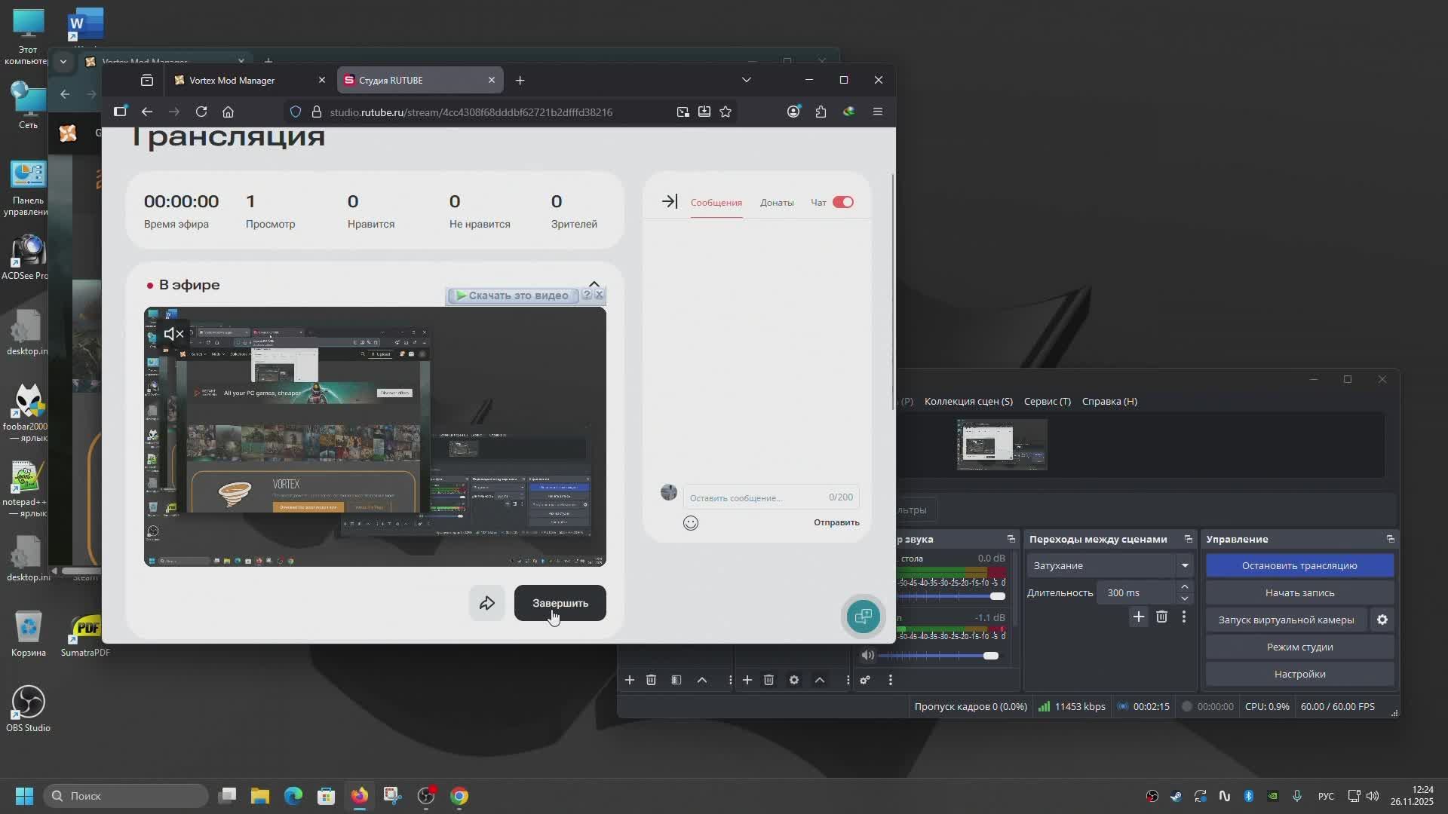Click Остановить трансляцию in OBS
Image resolution: width=1448 pixels, height=814 pixels.
1299,565
